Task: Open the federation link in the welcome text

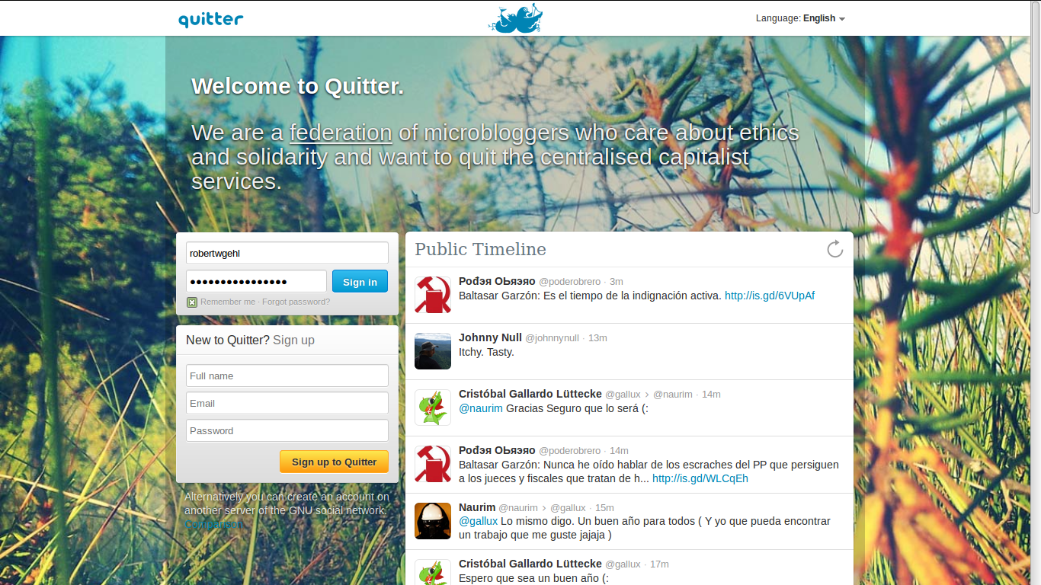Action: (x=341, y=133)
